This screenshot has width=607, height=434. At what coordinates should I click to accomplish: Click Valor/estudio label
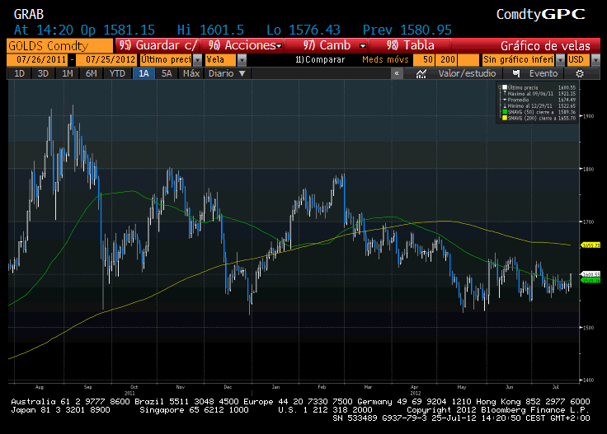(x=467, y=73)
